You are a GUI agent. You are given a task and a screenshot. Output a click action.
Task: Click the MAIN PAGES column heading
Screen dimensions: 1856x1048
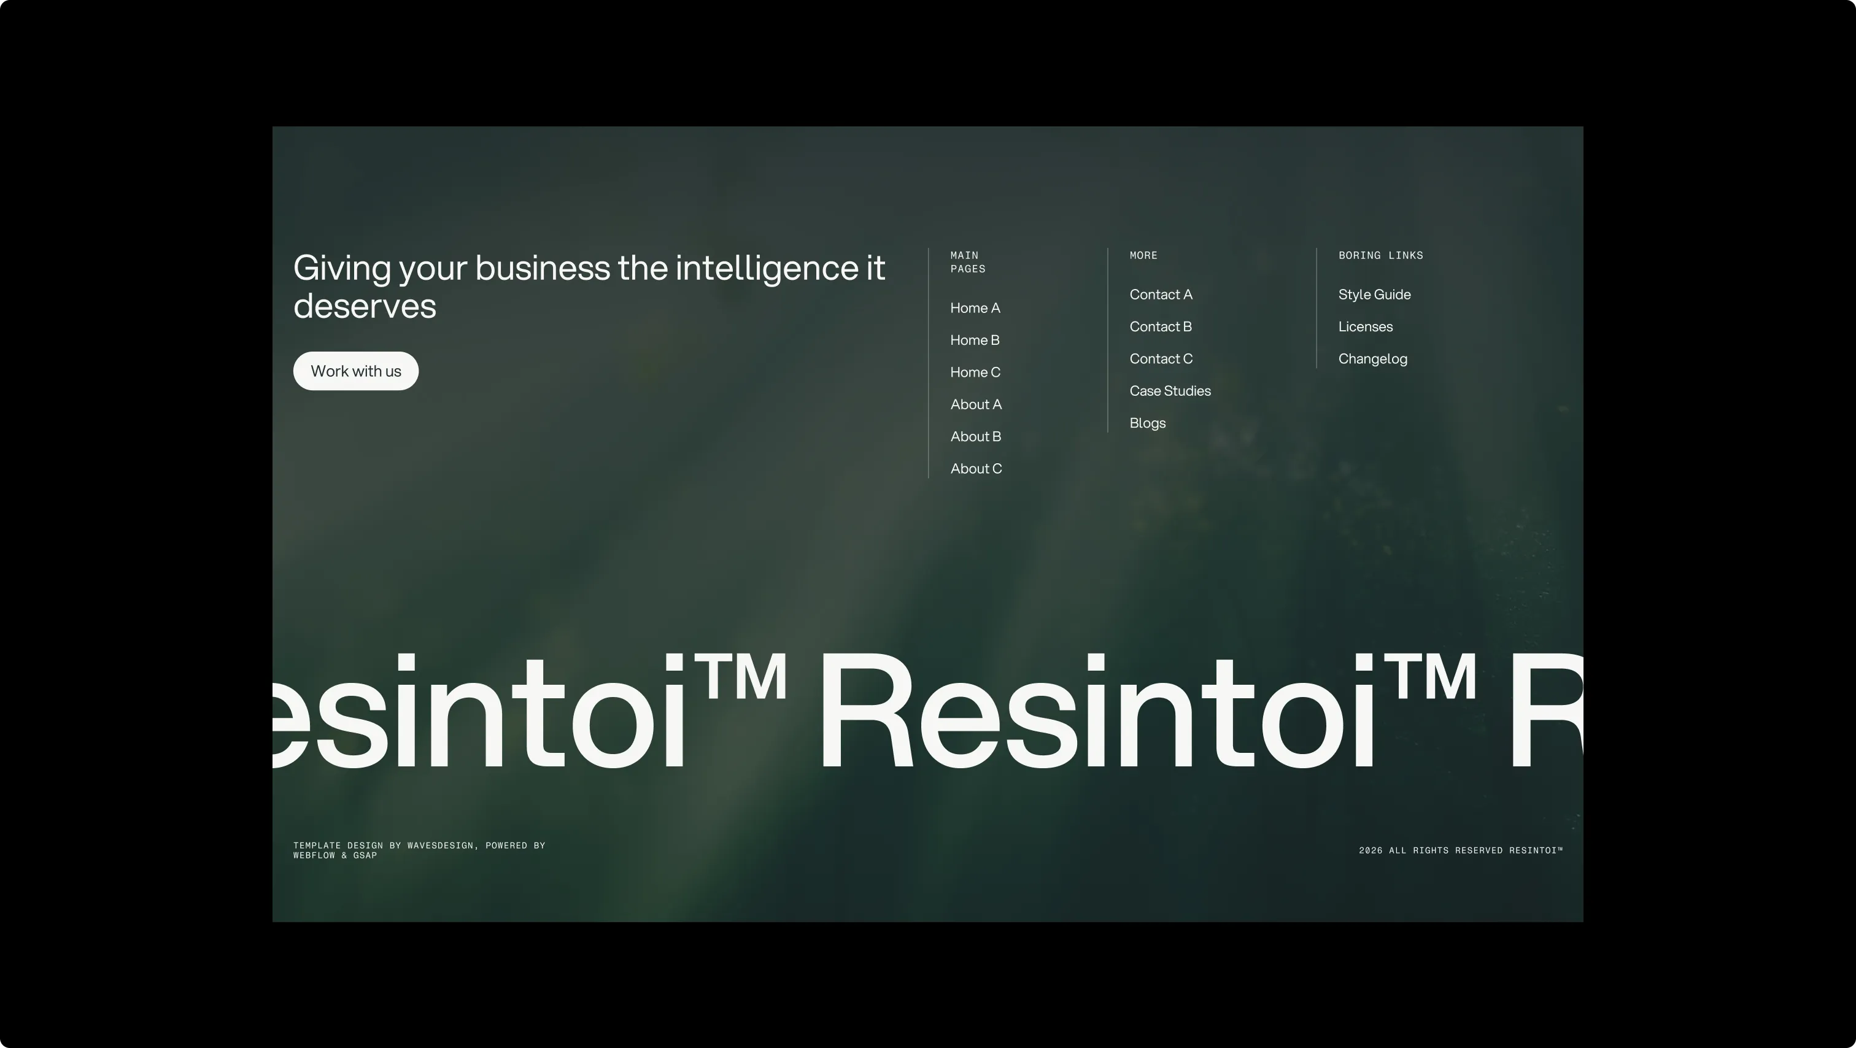[968, 262]
